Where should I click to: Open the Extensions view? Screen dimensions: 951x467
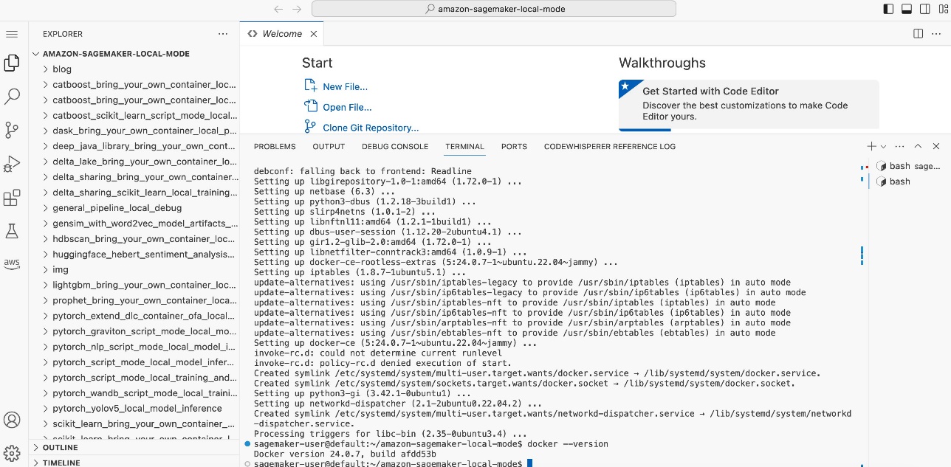click(12, 198)
